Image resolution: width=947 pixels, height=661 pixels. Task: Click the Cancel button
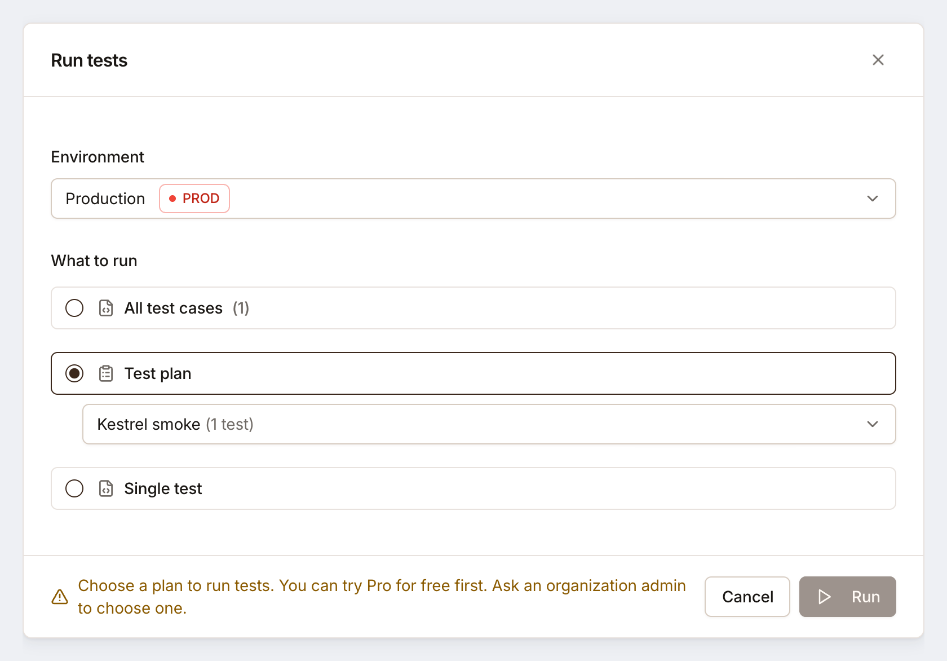tap(747, 597)
